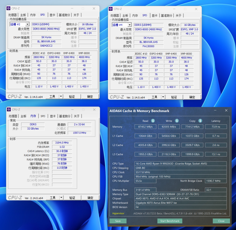Click the Copy info icon in AIDA64
The width and height of the screenshot is (236, 230).
(200, 121)
